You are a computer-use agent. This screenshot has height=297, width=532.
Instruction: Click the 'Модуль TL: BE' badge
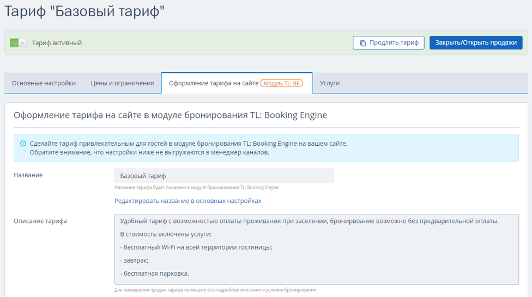[281, 83]
